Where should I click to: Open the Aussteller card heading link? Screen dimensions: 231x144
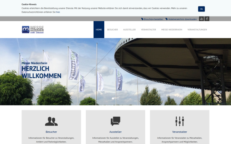115,132
